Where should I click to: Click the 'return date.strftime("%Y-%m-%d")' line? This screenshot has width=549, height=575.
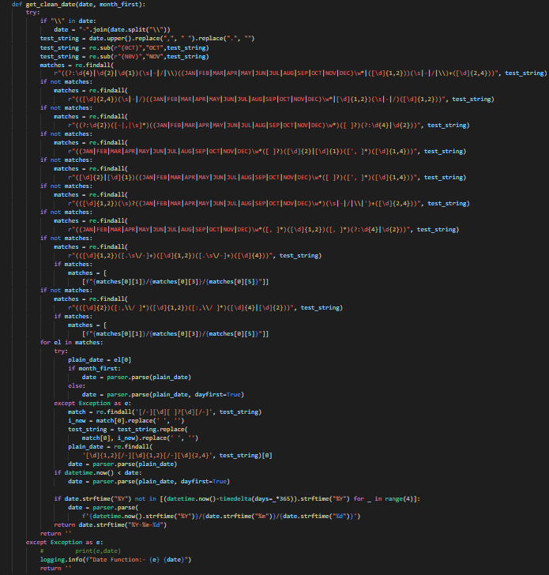coord(111,525)
